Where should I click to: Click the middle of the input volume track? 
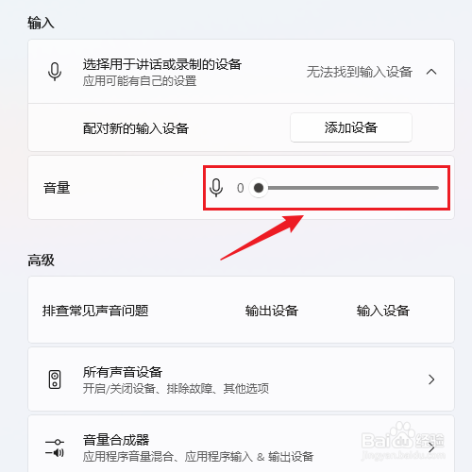coord(348,188)
